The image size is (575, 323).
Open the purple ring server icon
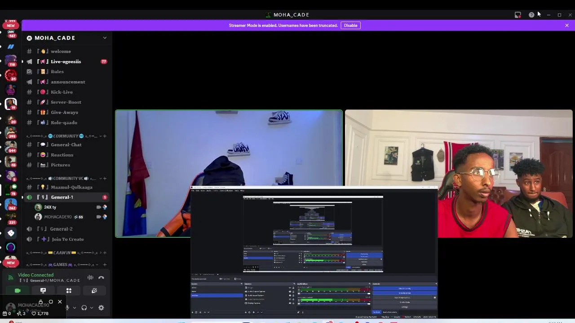(x=11, y=247)
